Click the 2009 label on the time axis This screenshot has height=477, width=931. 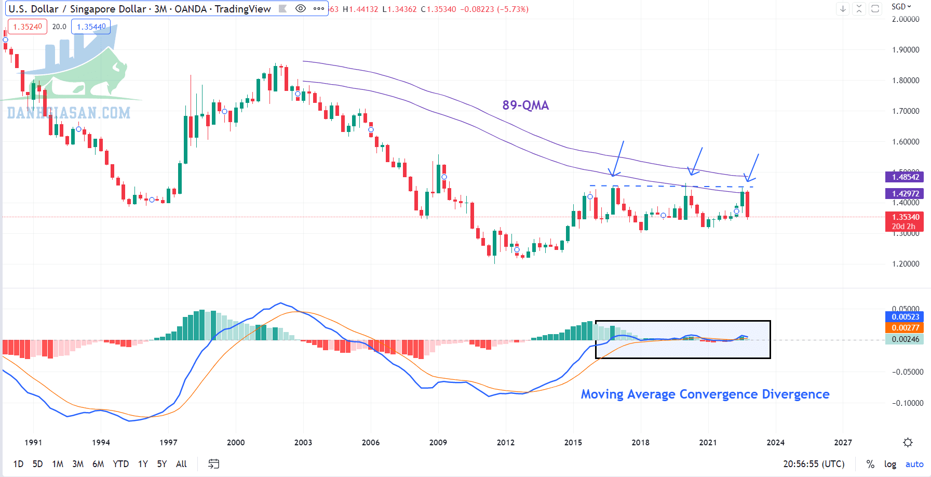pyautogui.click(x=438, y=443)
